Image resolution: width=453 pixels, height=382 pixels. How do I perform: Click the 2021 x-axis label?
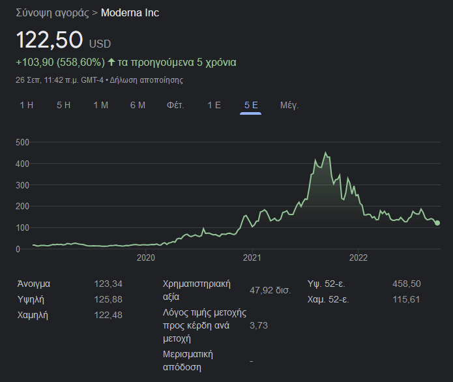(252, 257)
